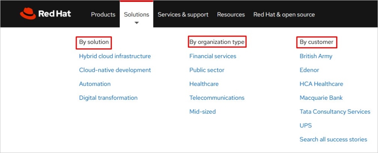View British Army customer story

[316, 56]
